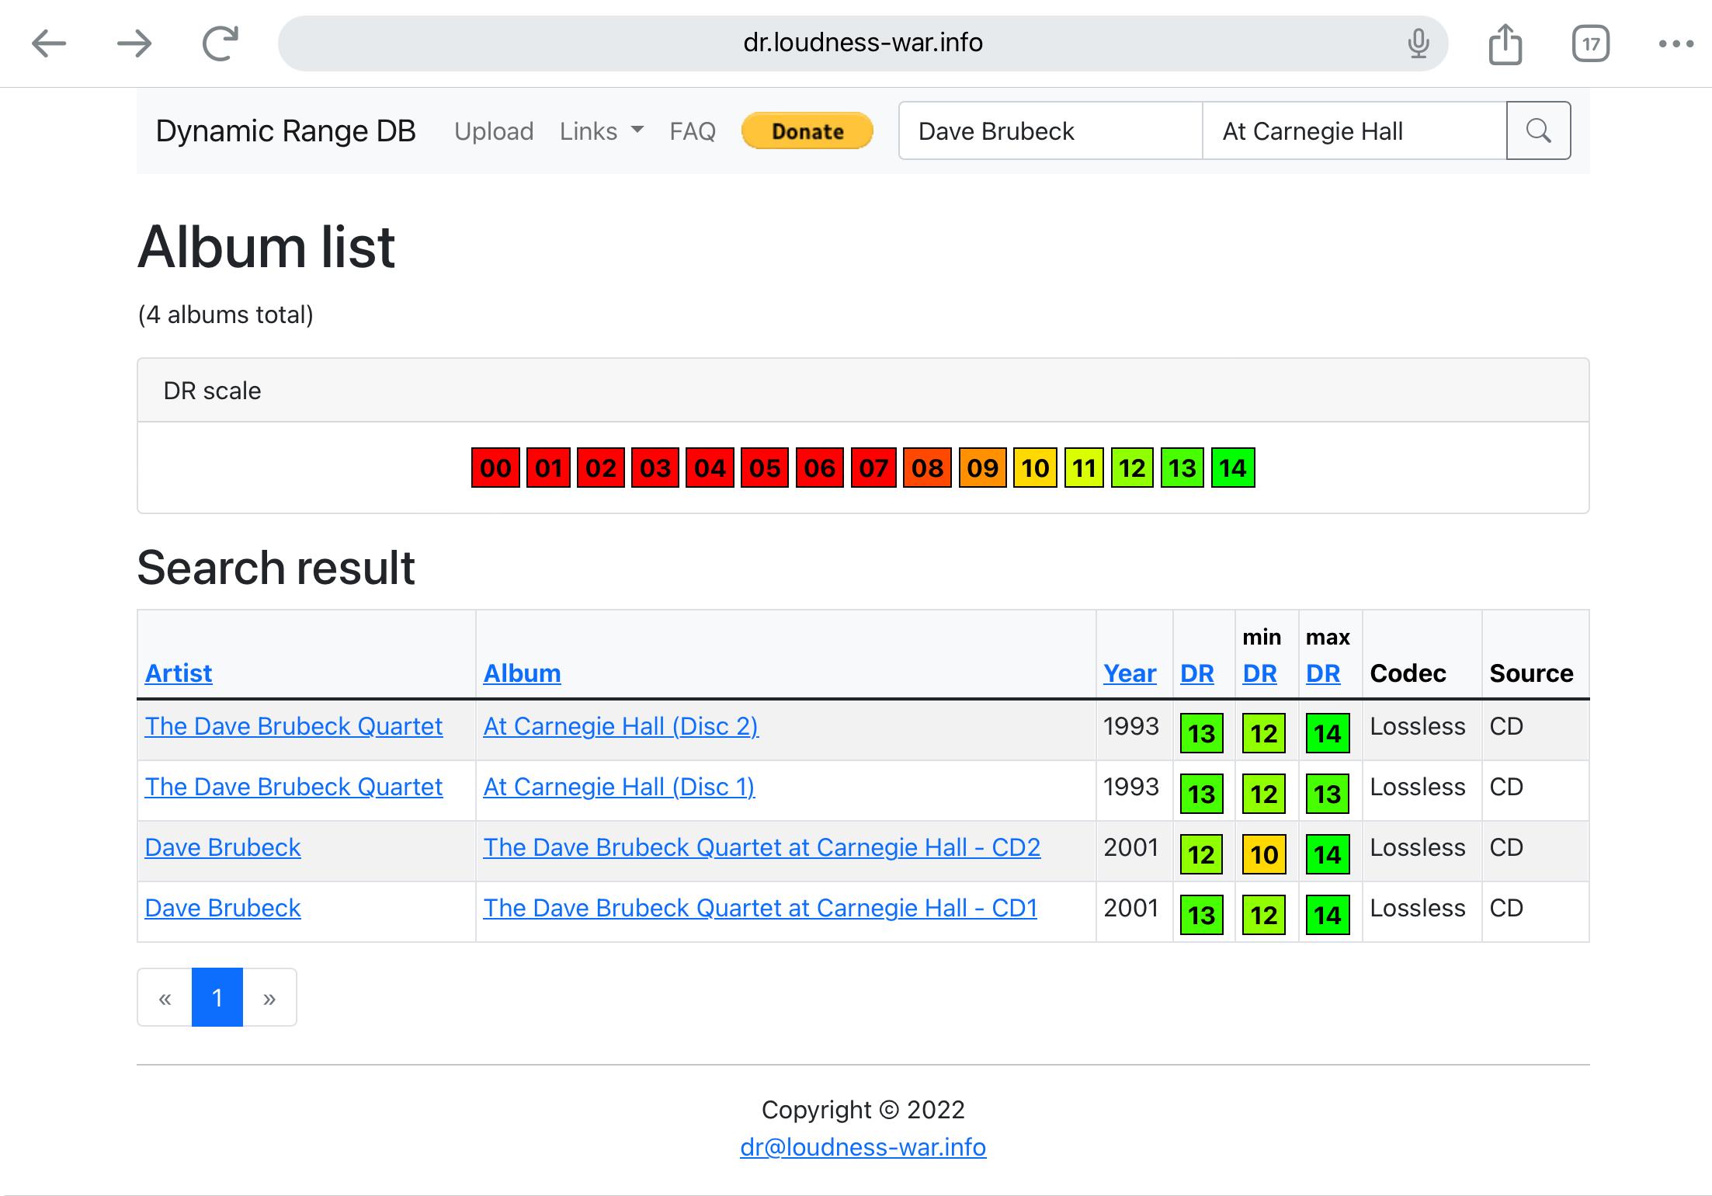The width and height of the screenshot is (1712, 1196).
Task: Focus the artist field containing Dave Brubeck
Action: click(1050, 130)
